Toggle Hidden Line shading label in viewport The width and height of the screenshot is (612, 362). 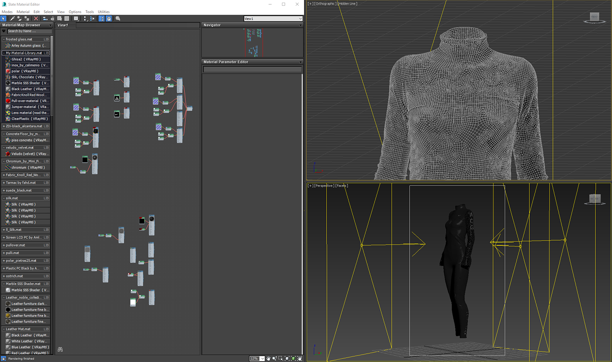coord(348,3)
